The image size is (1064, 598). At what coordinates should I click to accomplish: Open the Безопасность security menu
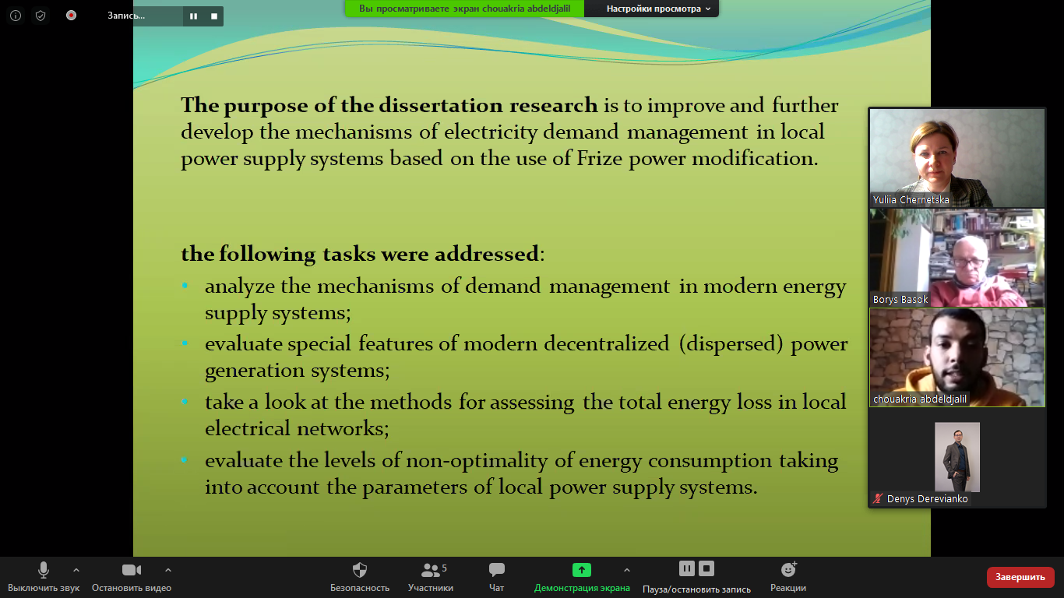click(x=360, y=577)
